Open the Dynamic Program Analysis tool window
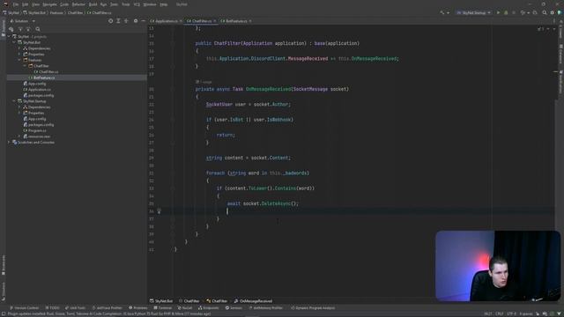The image size is (564, 317). 313,307
